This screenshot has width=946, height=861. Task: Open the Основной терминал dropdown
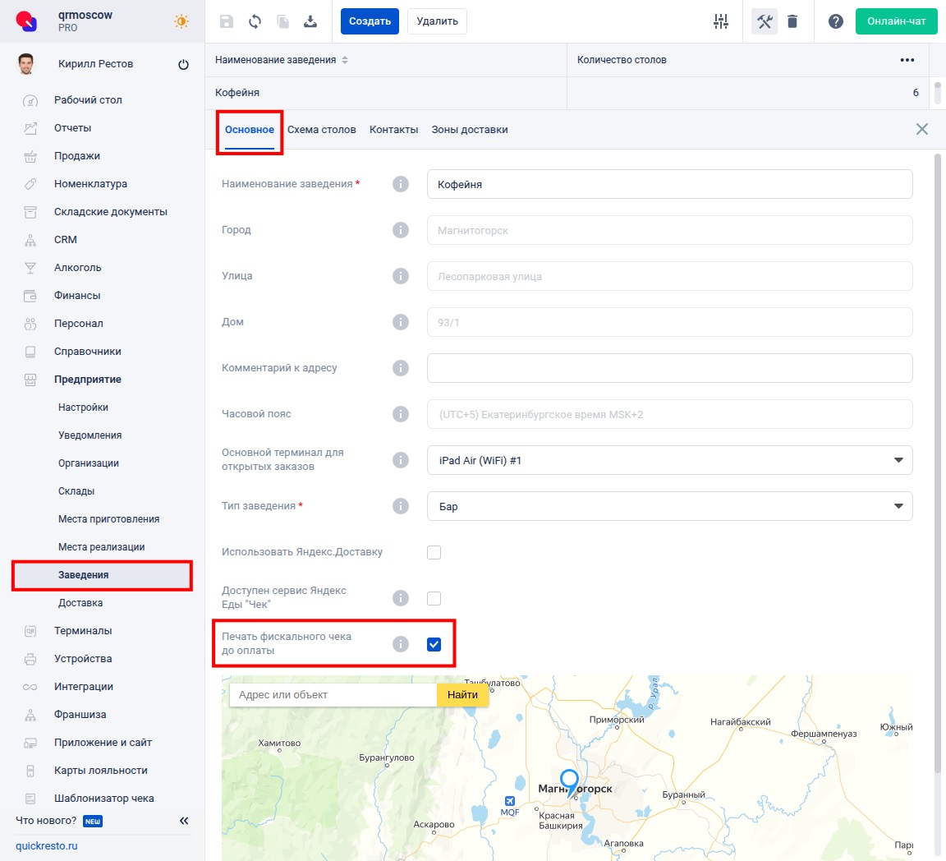(x=669, y=460)
